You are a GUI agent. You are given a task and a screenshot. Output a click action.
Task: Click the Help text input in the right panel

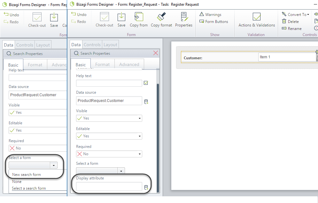coord(109,83)
